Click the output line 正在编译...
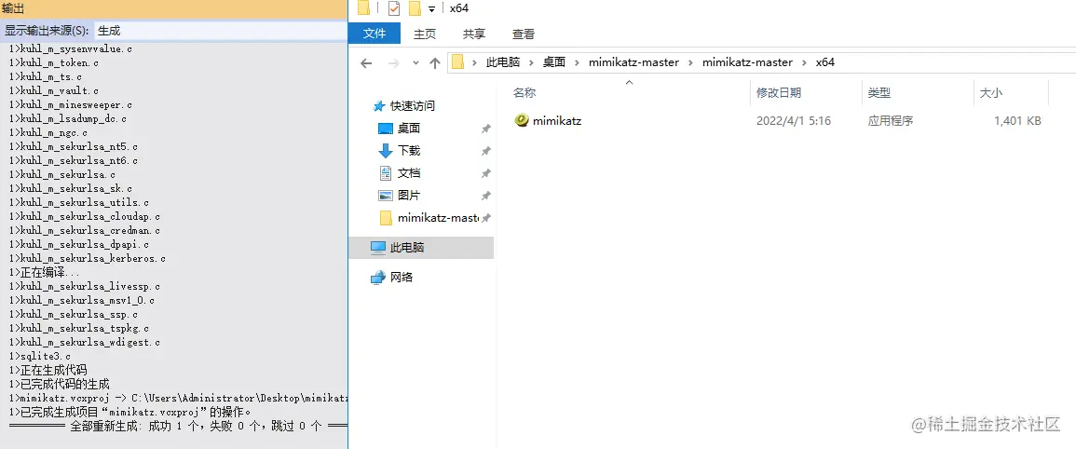This screenshot has height=449, width=1076. tap(45, 273)
